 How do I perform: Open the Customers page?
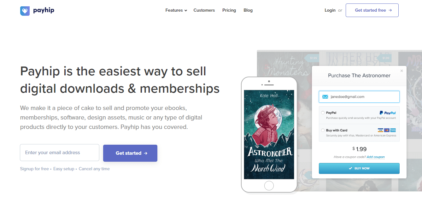(204, 10)
